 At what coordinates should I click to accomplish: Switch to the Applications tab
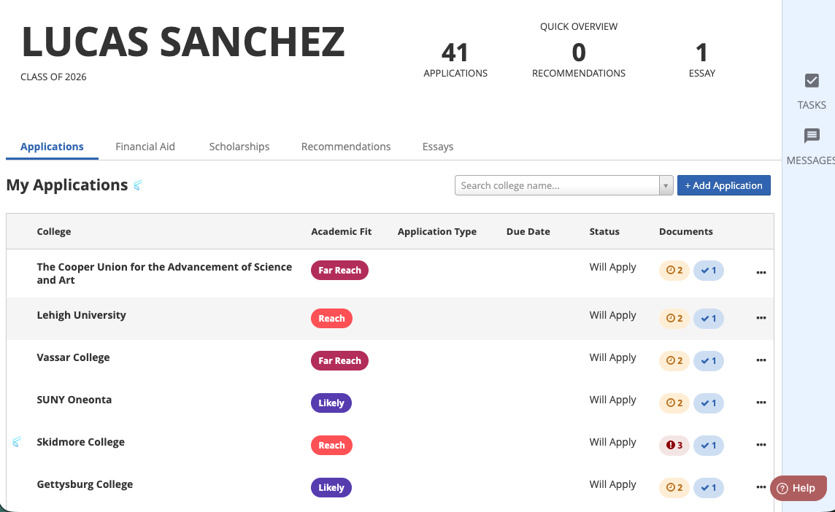pos(53,147)
